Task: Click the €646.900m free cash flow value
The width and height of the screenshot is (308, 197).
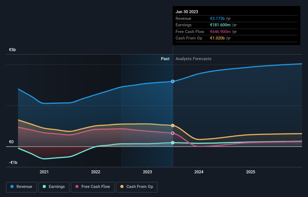Action: click(x=220, y=32)
